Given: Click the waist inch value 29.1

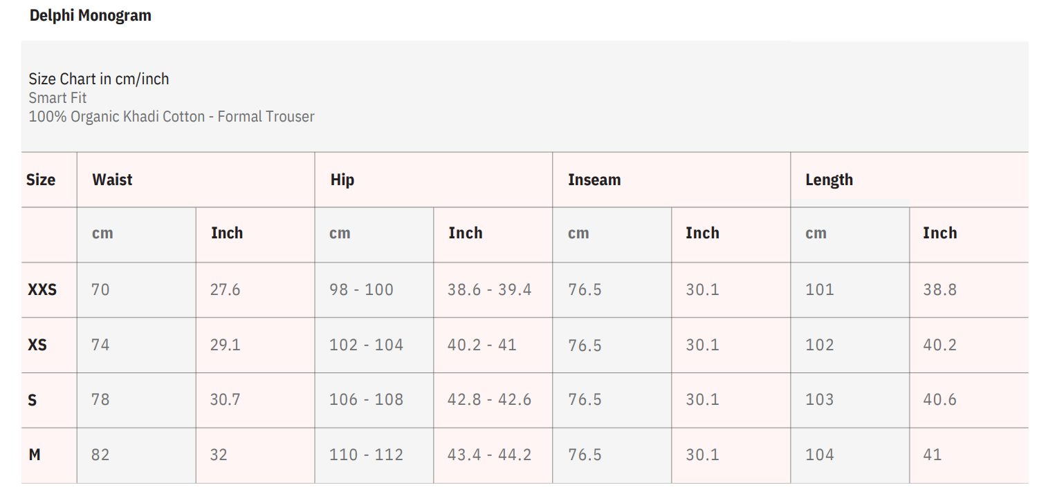Looking at the screenshot, I should coord(226,345).
